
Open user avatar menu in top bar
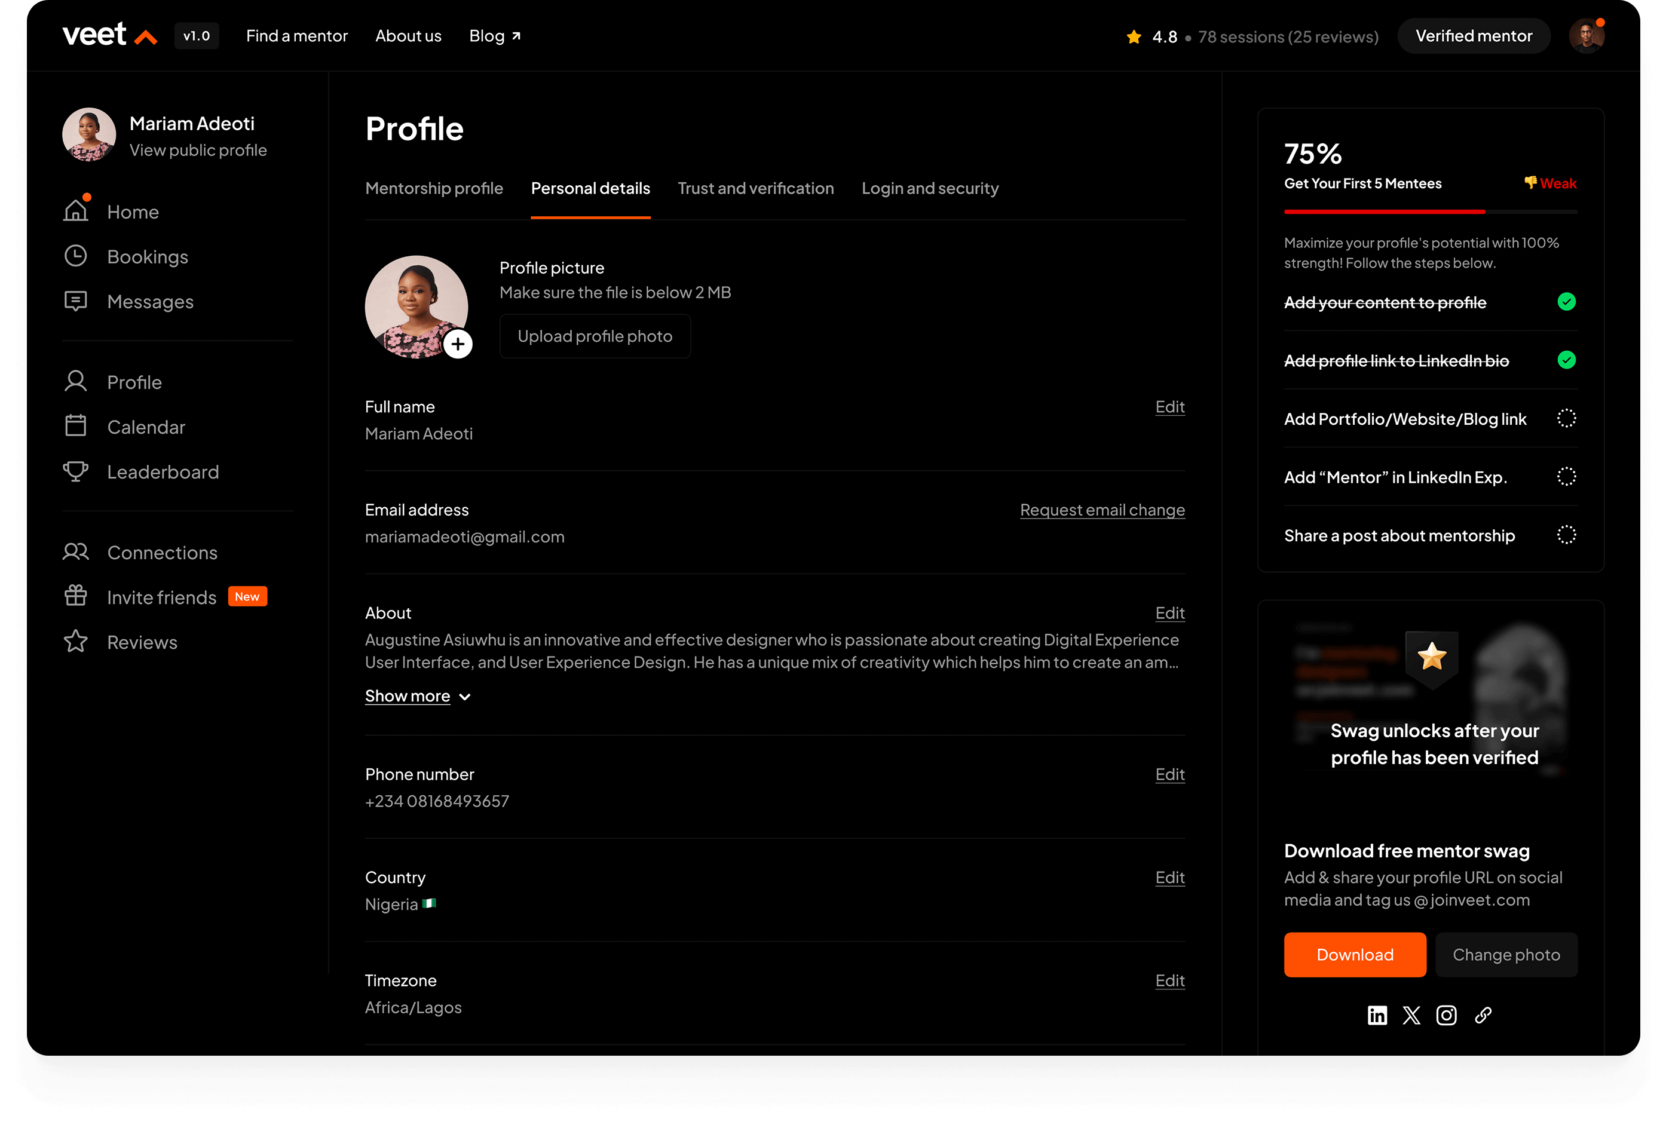click(1586, 36)
